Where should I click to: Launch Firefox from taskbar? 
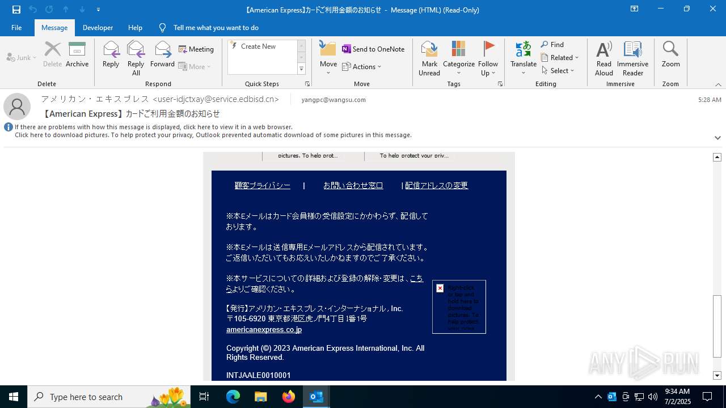click(x=289, y=397)
